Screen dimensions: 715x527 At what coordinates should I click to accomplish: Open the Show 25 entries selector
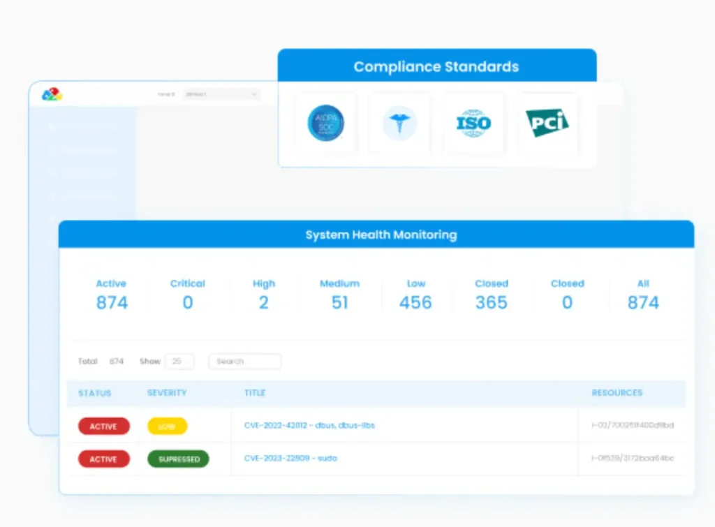pyautogui.click(x=179, y=362)
